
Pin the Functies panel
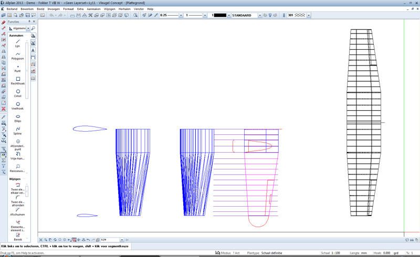click(x=29, y=22)
